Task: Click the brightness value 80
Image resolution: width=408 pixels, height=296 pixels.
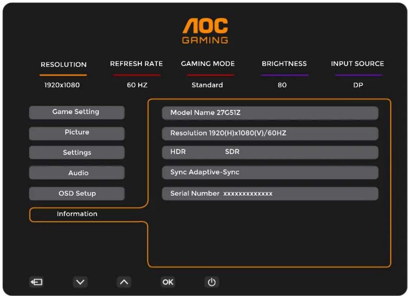Action: (x=282, y=85)
